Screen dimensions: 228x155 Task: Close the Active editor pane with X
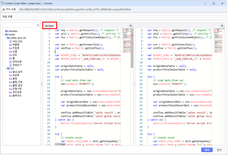(131, 26)
